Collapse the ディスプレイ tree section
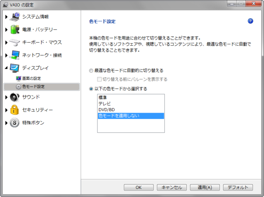This screenshot has width=264, height=197. tap(6, 68)
